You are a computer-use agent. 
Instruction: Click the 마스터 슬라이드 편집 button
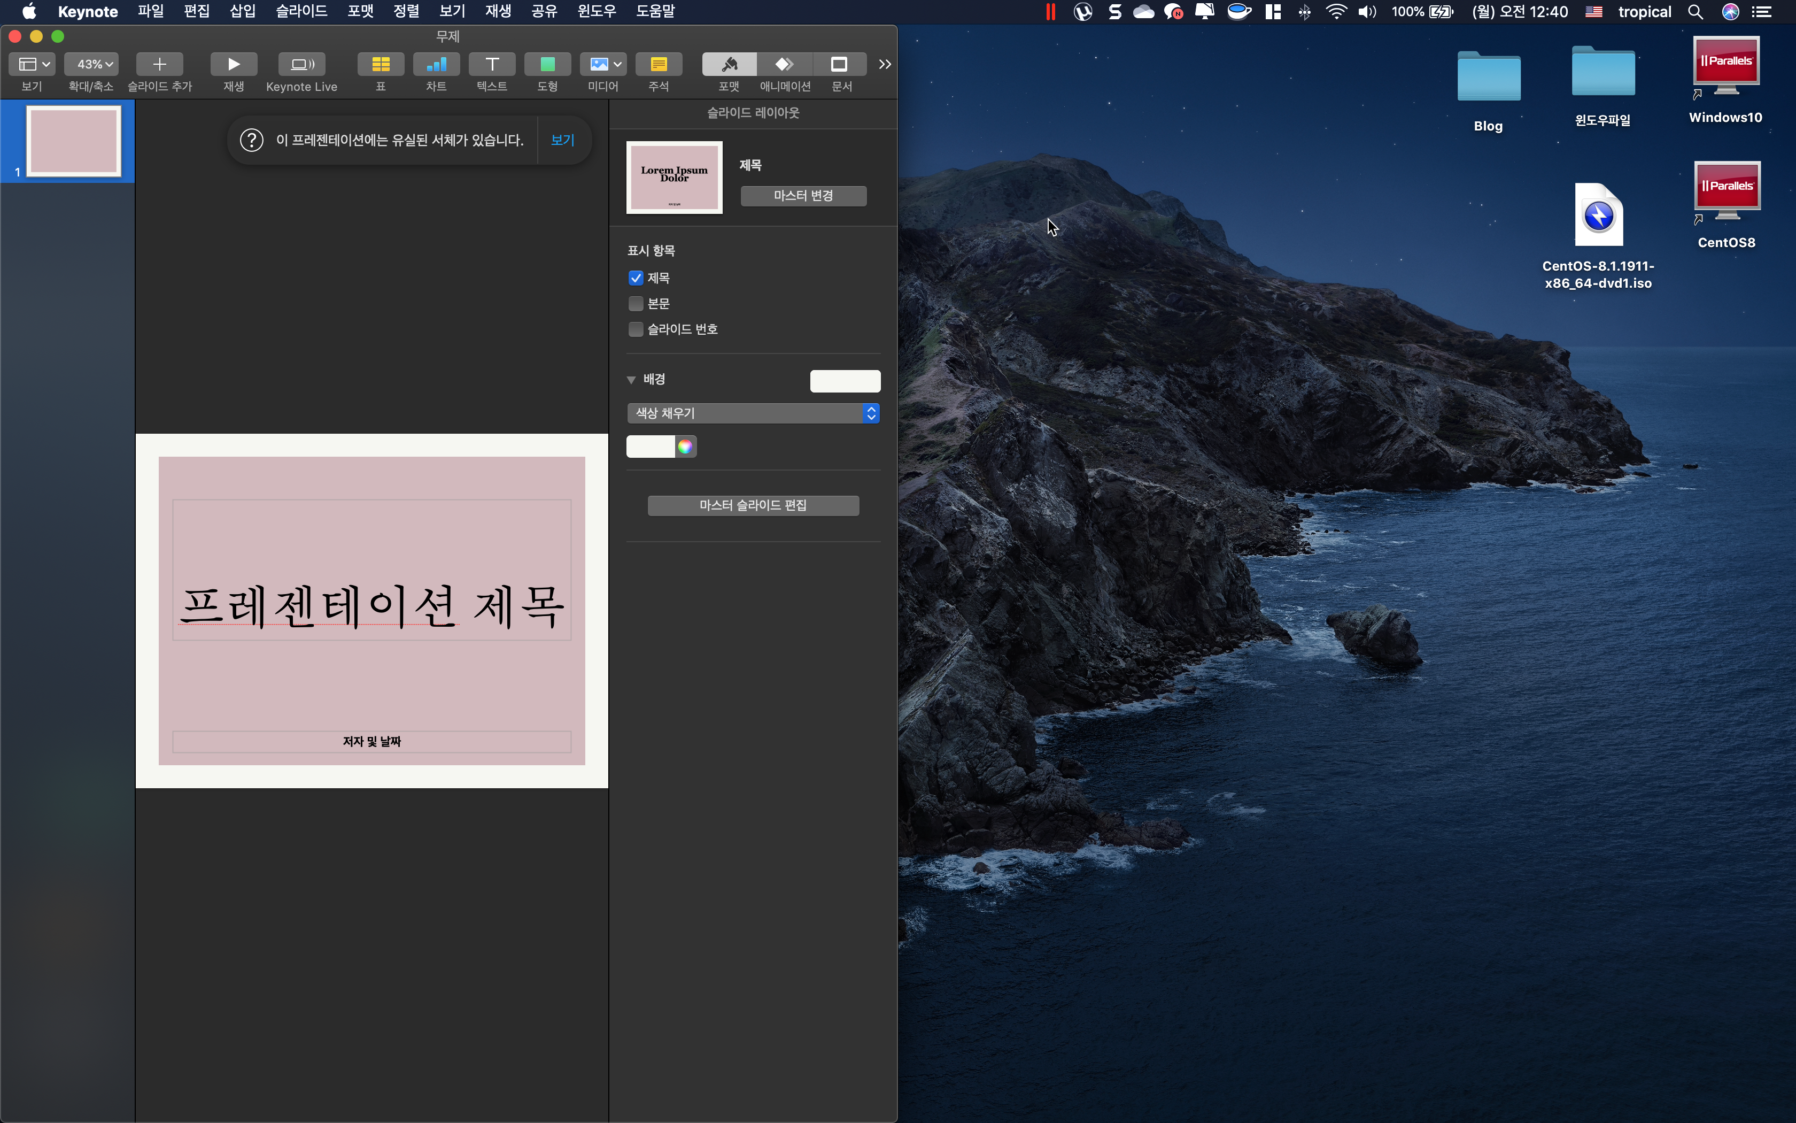[753, 505]
